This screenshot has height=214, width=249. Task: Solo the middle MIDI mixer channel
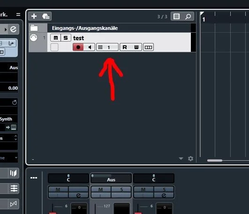(121, 189)
